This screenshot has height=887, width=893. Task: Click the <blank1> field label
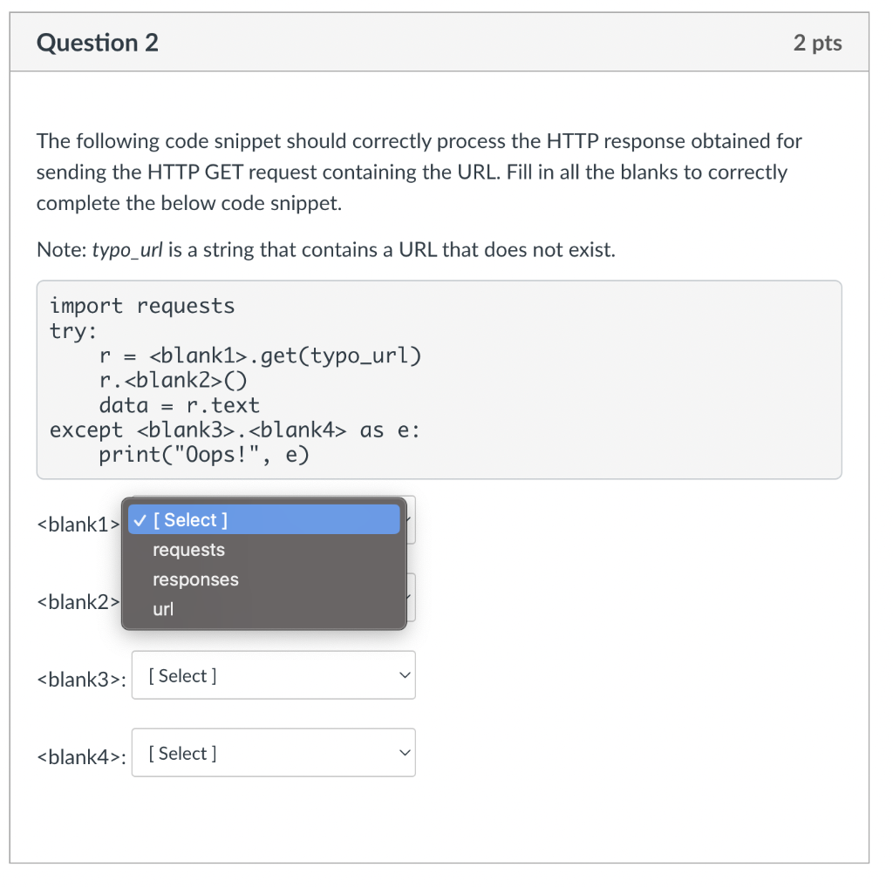(x=78, y=525)
